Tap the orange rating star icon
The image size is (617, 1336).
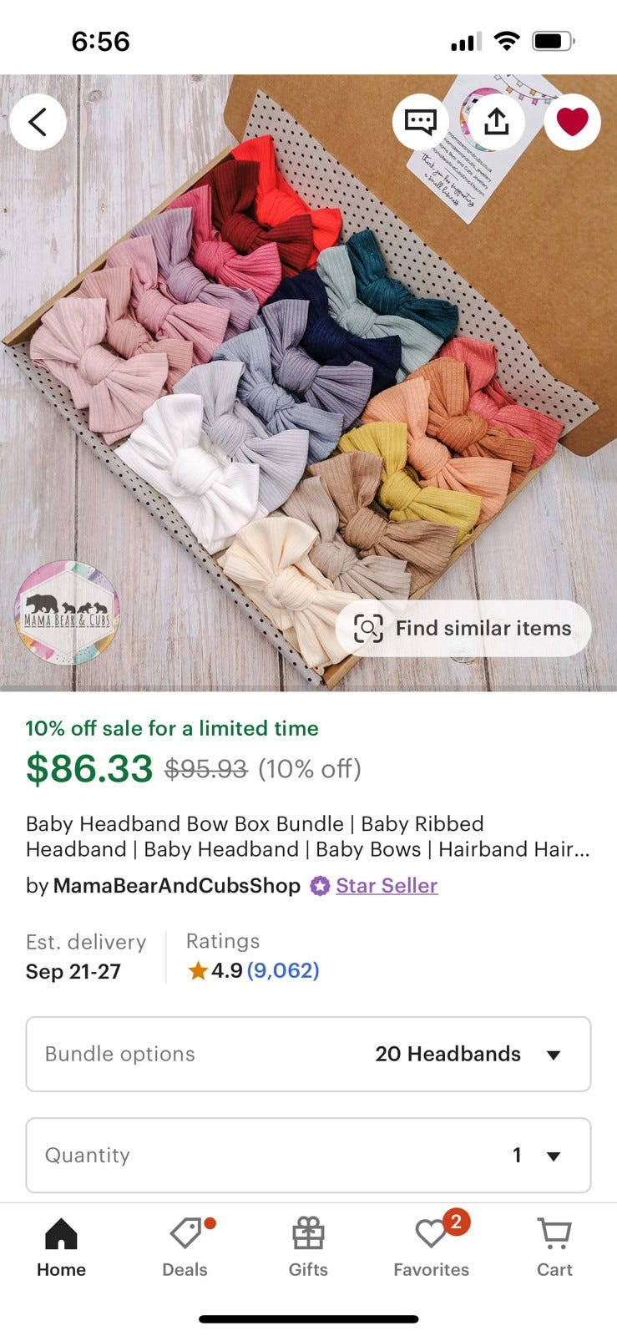click(x=198, y=970)
